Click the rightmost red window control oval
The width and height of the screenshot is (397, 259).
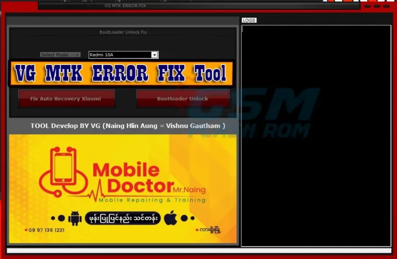[387, 6]
